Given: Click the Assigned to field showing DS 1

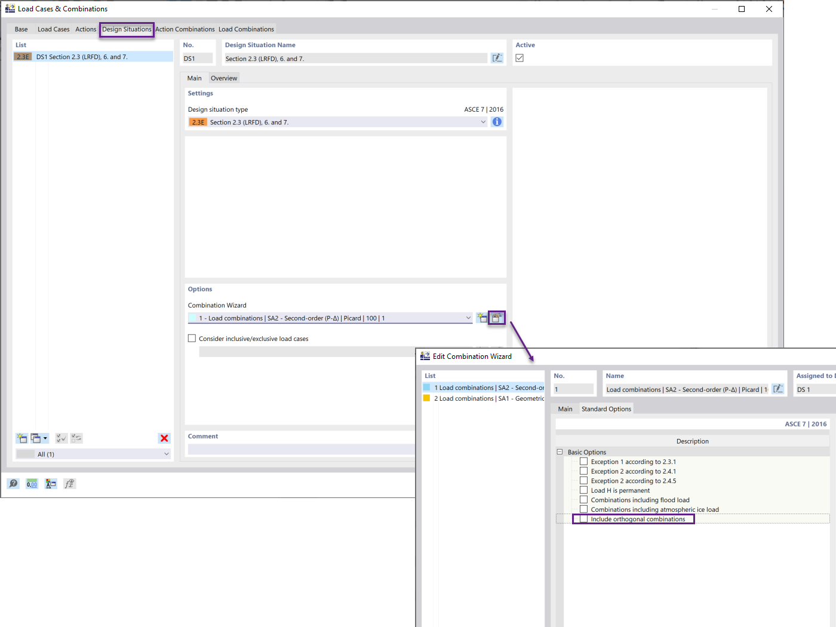Looking at the screenshot, I should click(815, 389).
